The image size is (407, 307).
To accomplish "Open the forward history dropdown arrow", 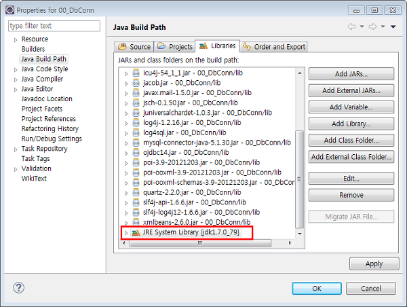I will pos(383,26).
